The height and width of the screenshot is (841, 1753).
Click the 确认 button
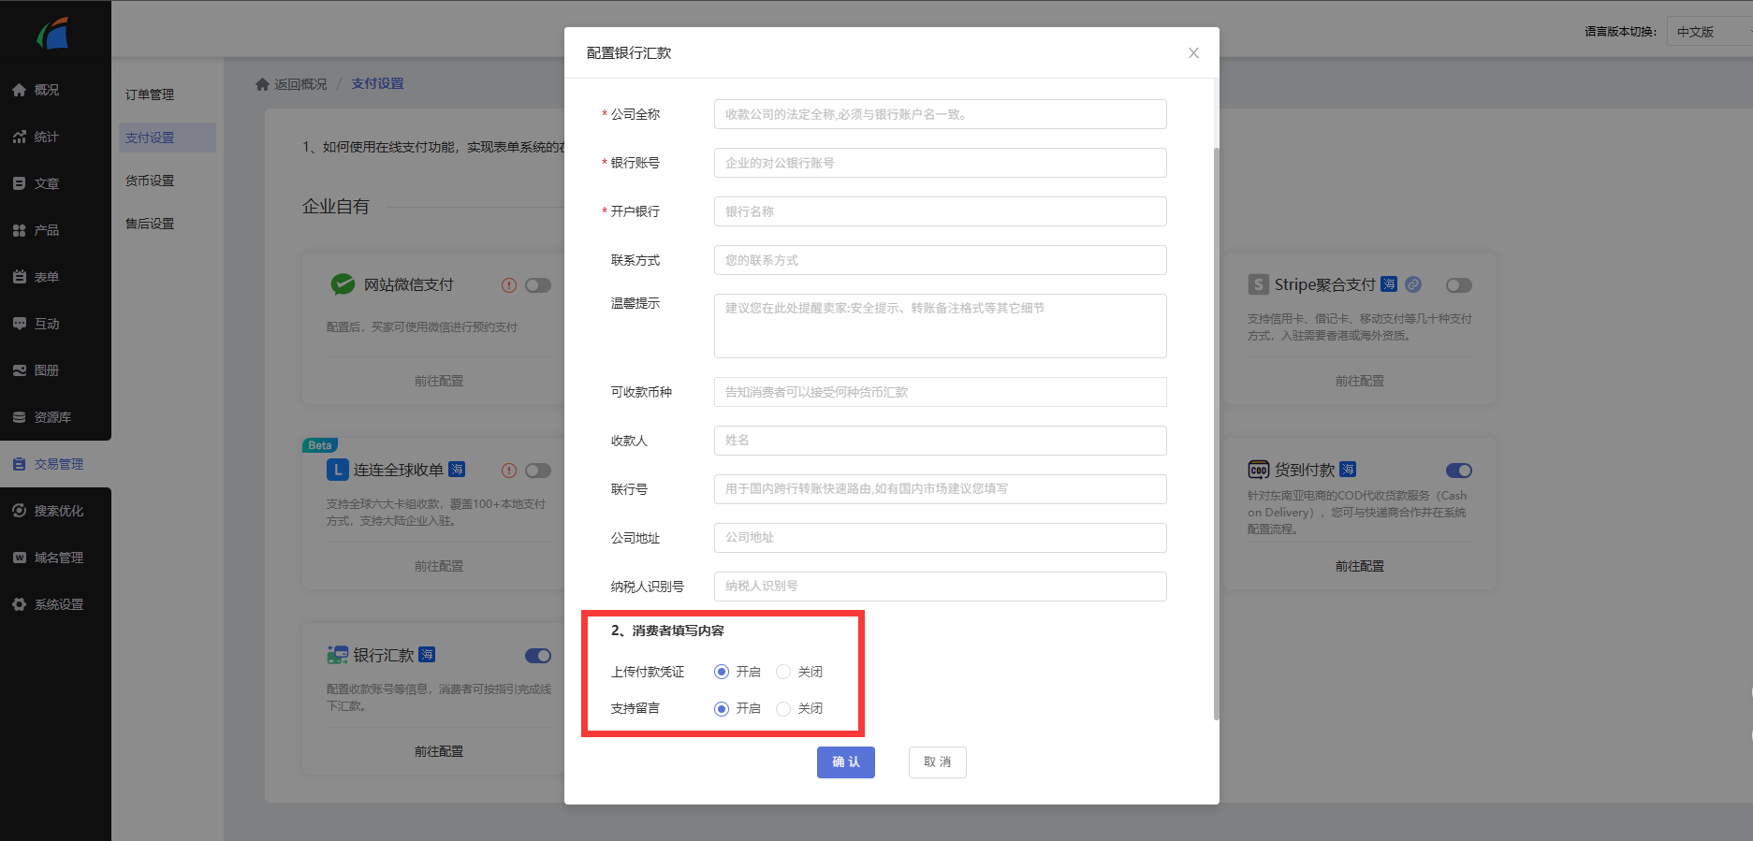(x=845, y=762)
